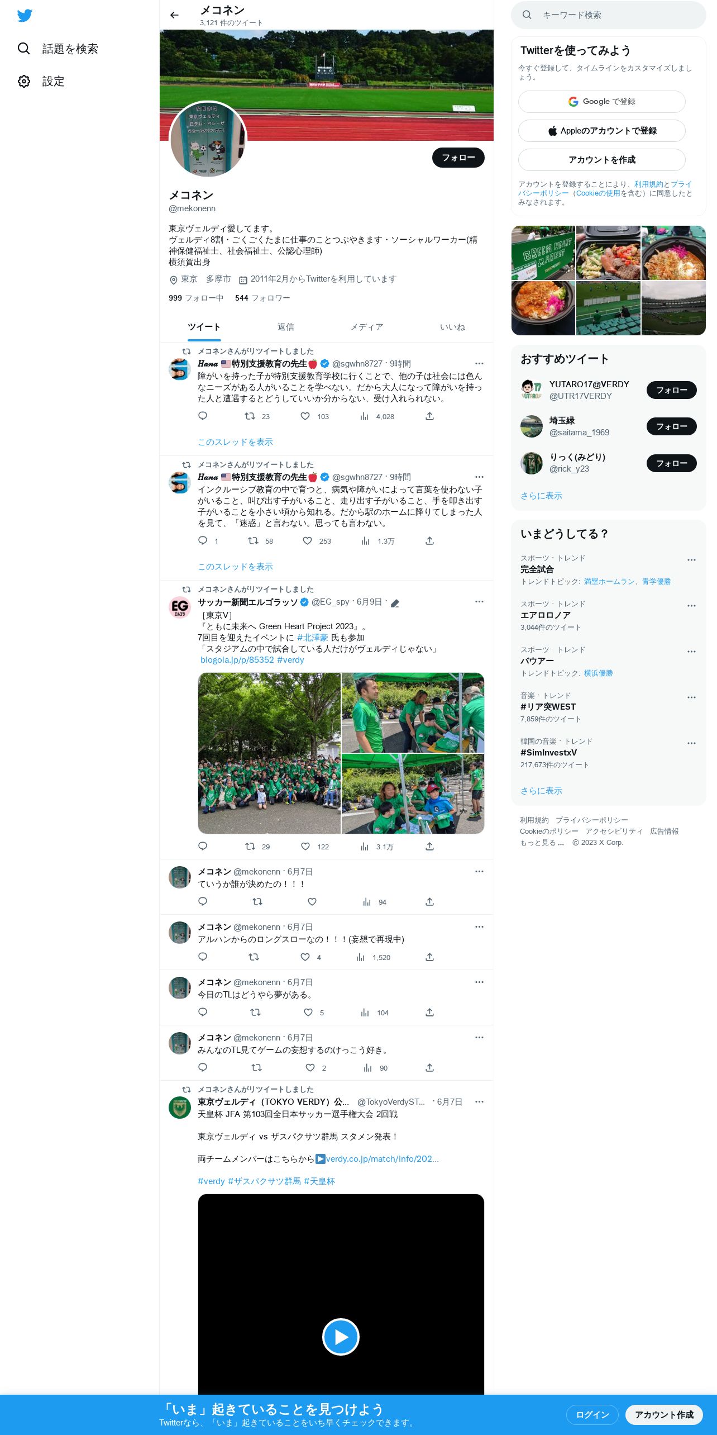Expand もっと見る footer menu
The width and height of the screenshot is (717, 1435).
pyautogui.click(x=542, y=843)
